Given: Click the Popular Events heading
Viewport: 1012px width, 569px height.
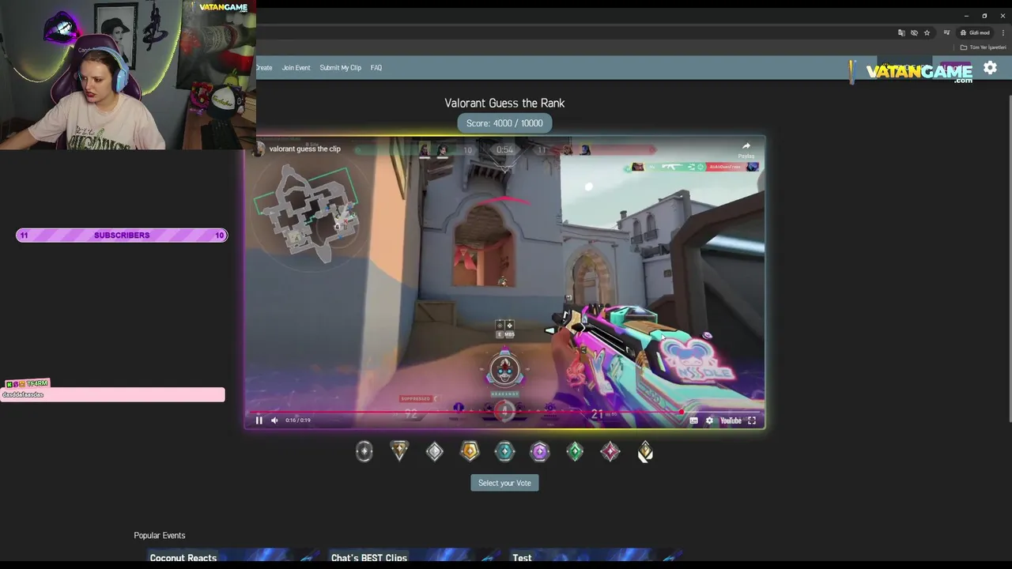Looking at the screenshot, I should pos(160,535).
